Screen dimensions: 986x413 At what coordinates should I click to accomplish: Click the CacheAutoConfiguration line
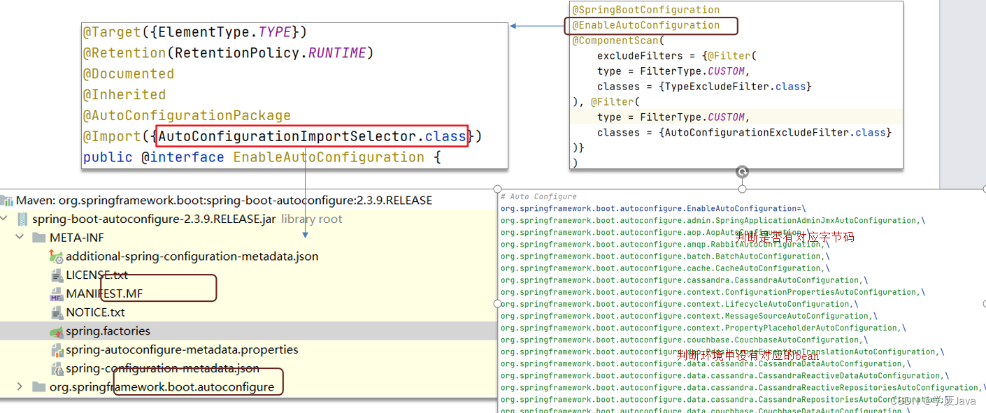[x=665, y=268]
